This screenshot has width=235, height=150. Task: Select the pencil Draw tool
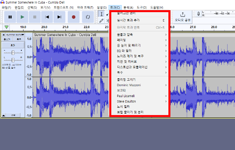[x=101, y=20]
